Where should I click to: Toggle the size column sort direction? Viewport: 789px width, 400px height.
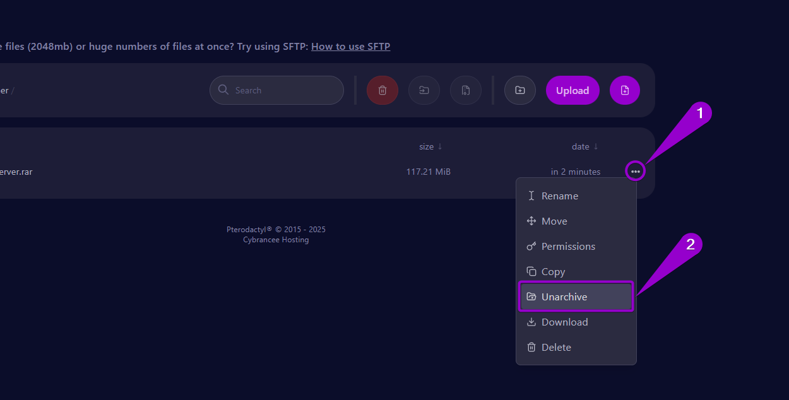[x=430, y=146]
